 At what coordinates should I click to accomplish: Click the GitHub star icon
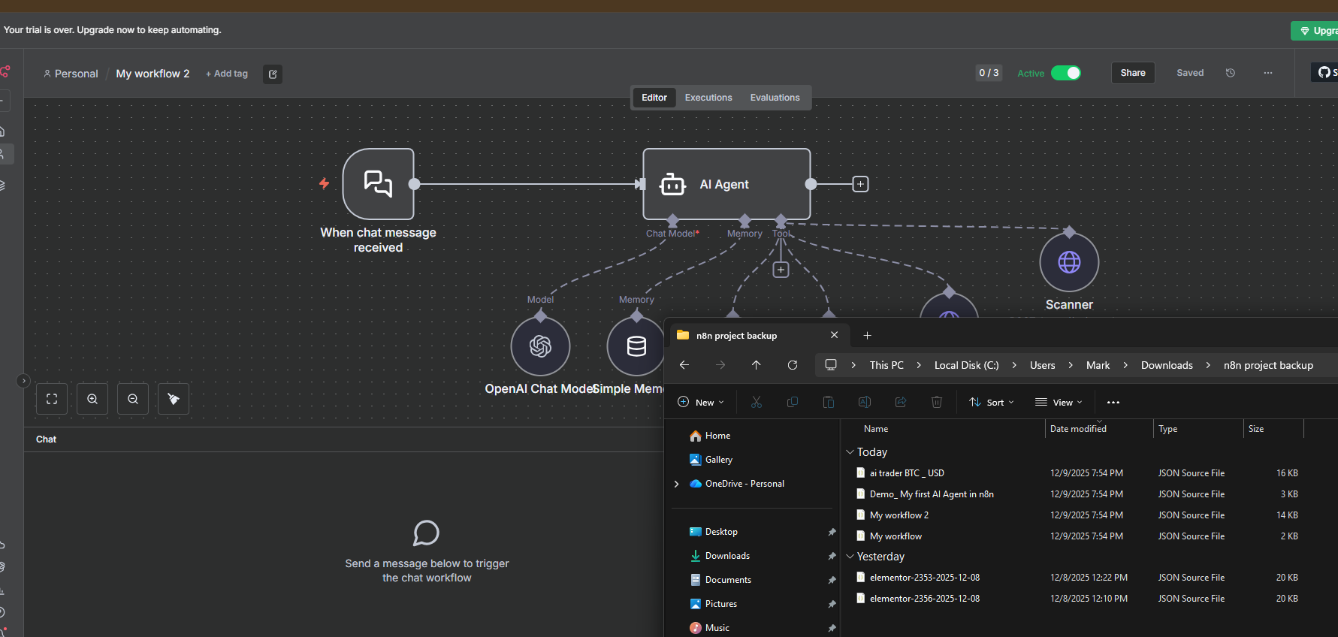coord(1324,72)
